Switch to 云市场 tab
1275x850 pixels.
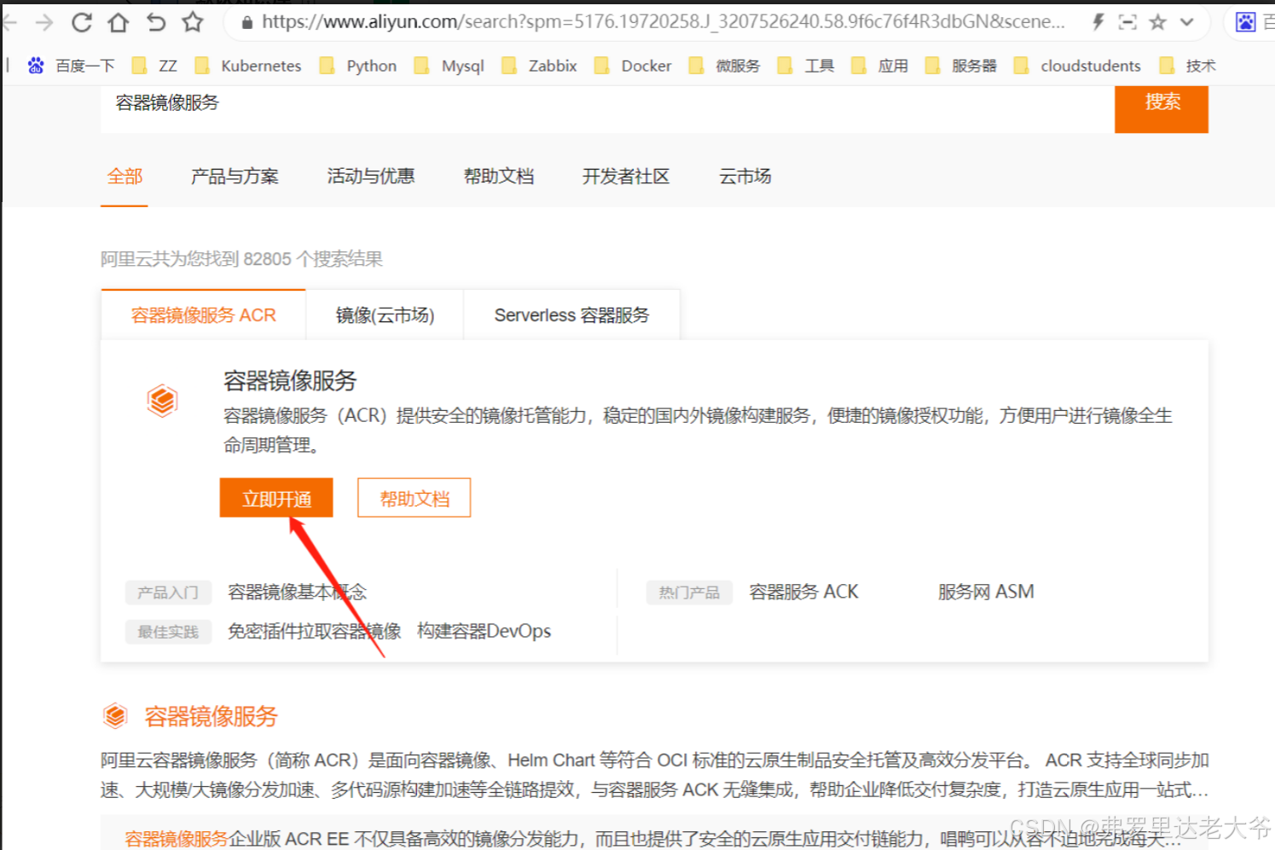745,176
